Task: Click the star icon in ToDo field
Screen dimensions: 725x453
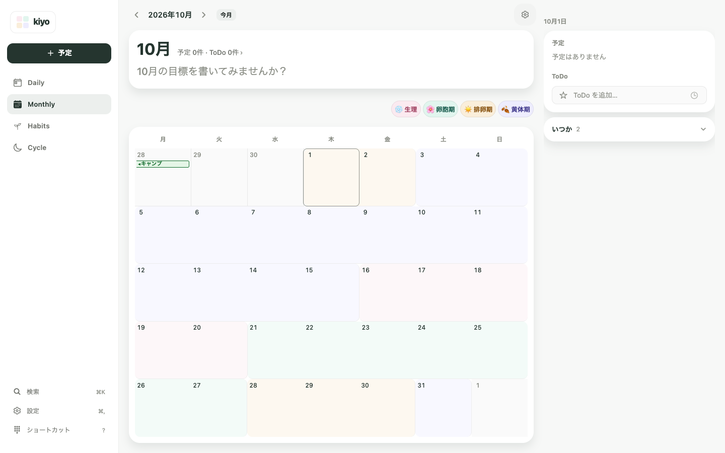Action: 563,95
